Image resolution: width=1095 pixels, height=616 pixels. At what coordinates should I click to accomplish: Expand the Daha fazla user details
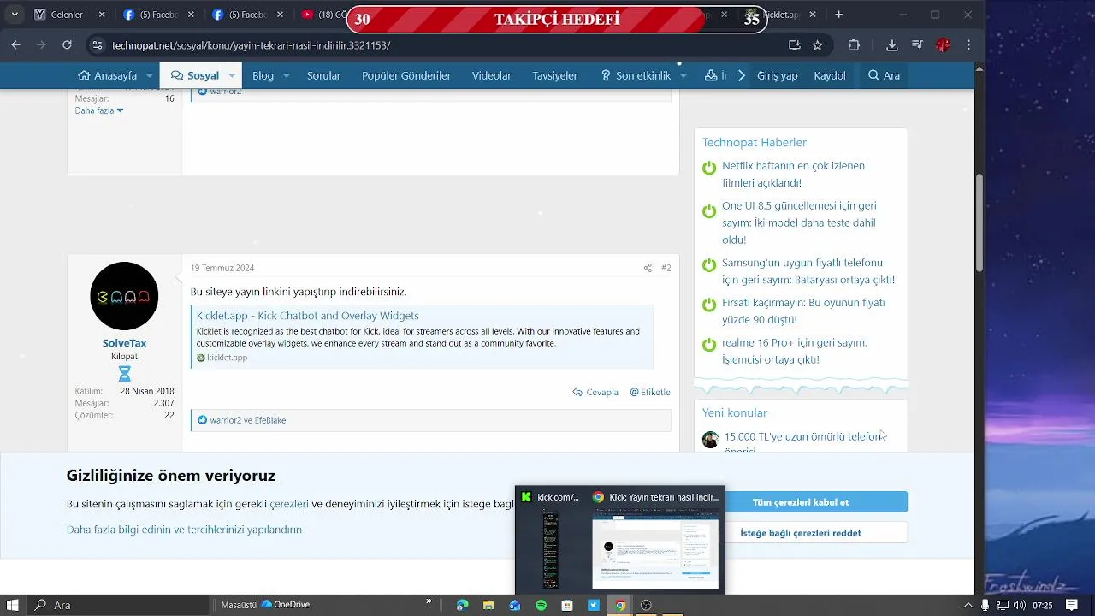(x=99, y=110)
